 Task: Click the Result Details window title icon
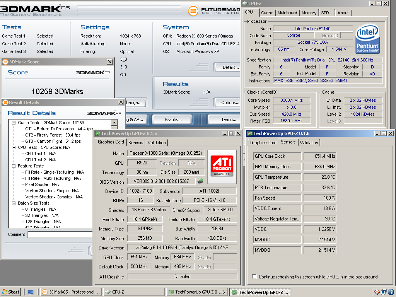5,102
